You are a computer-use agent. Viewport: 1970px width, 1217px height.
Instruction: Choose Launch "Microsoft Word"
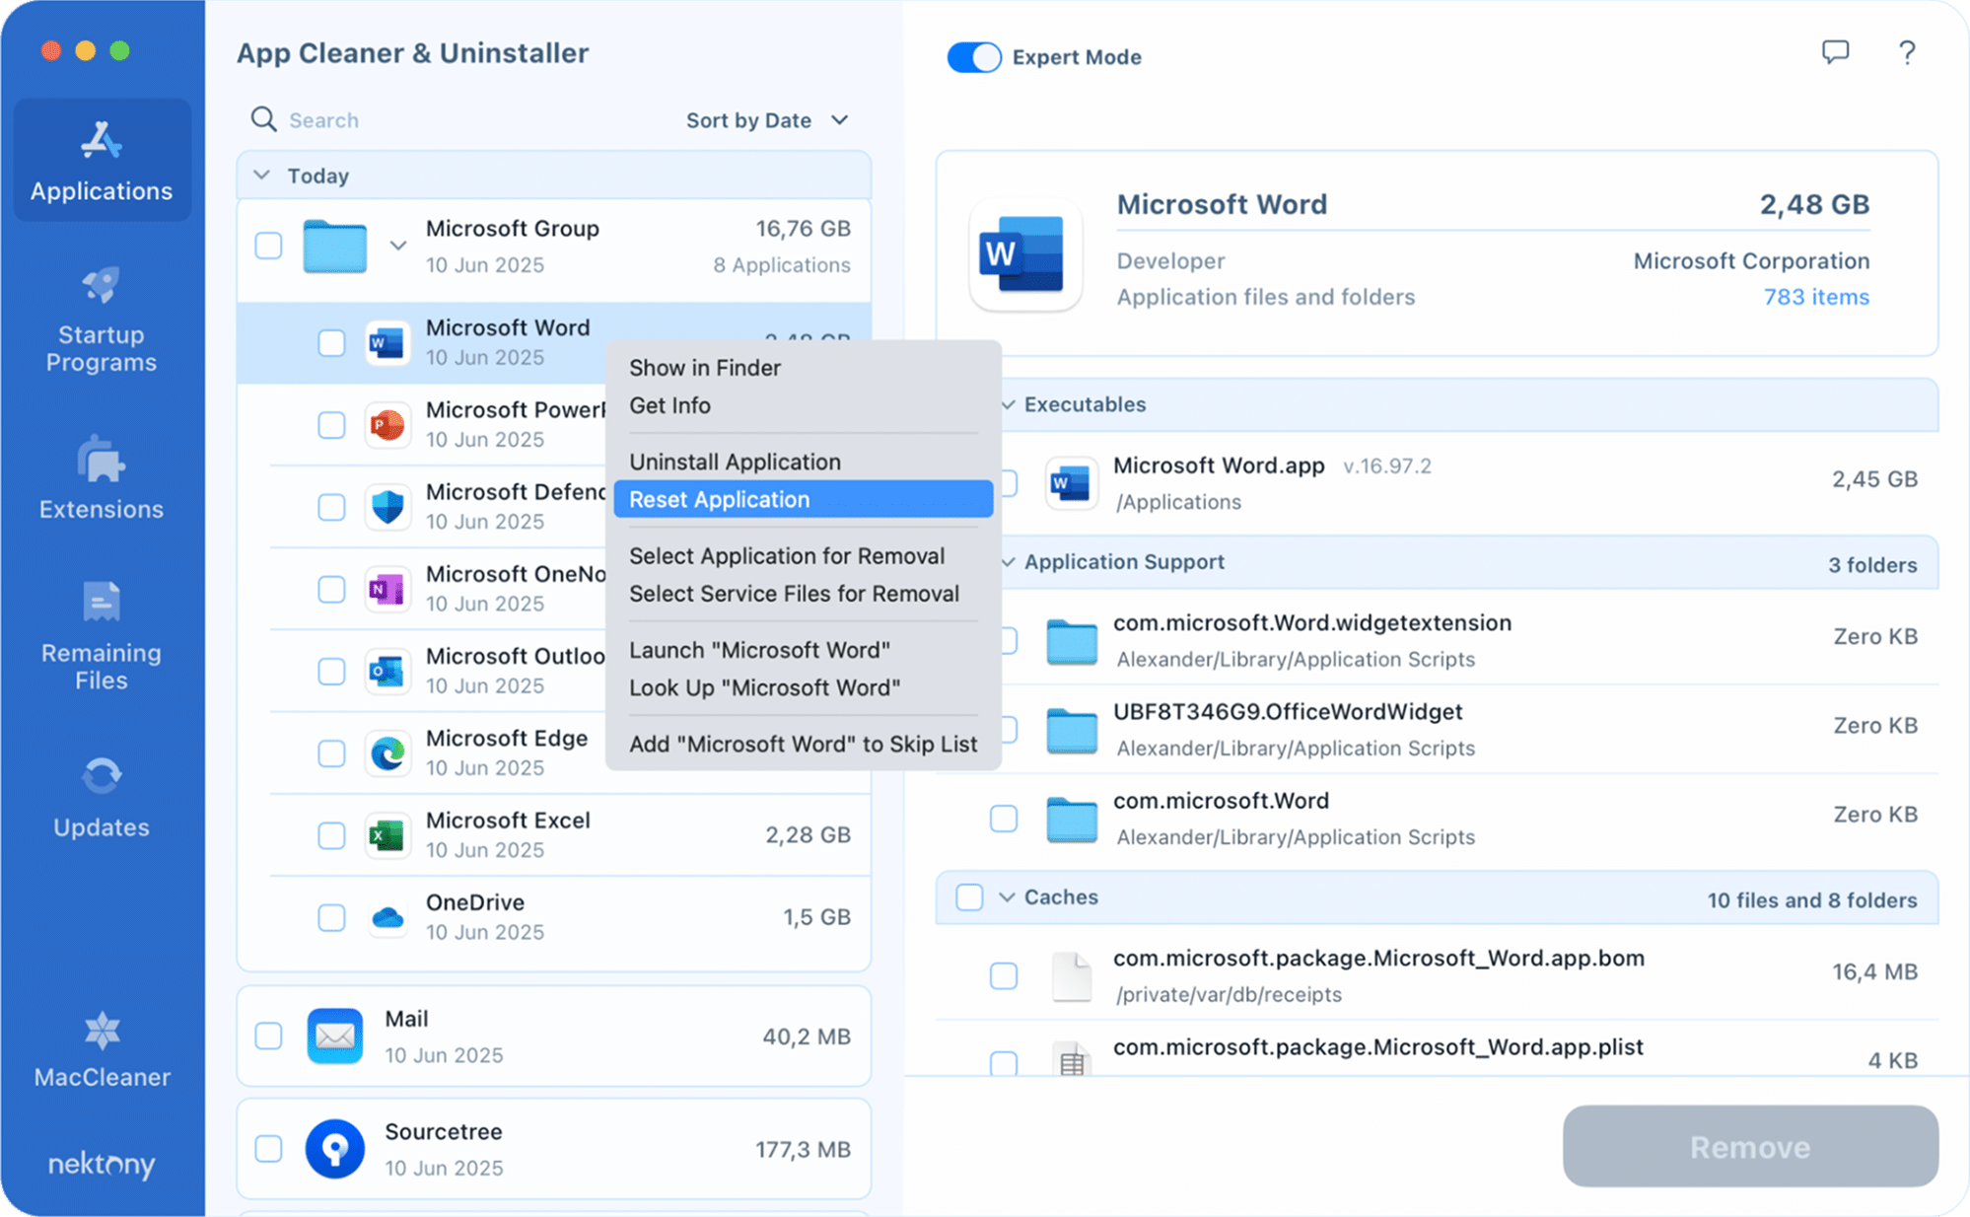[803, 650]
